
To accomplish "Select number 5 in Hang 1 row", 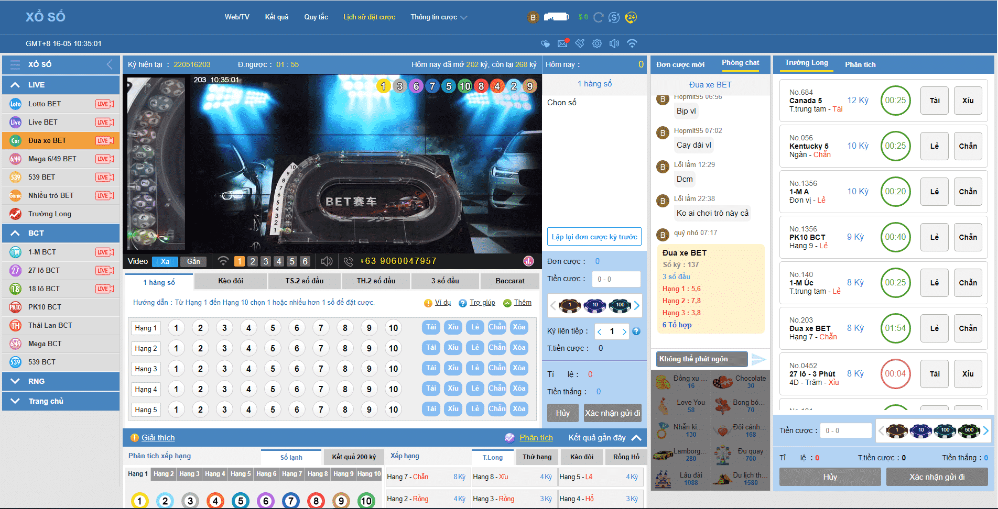I will pyautogui.click(x=273, y=328).
